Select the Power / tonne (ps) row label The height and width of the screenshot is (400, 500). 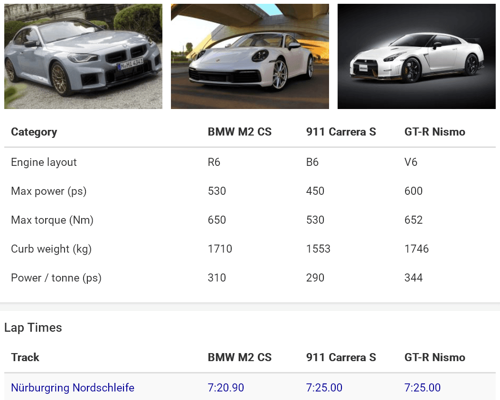57,278
